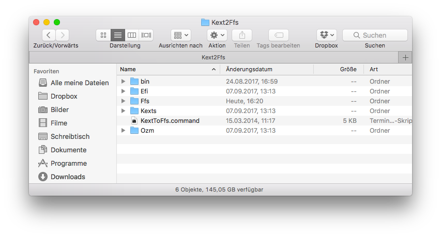Image resolution: width=441 pixels, height=237 pixels.
Task: Expand the Kexts folder triangle
Action: click(123, 111)
